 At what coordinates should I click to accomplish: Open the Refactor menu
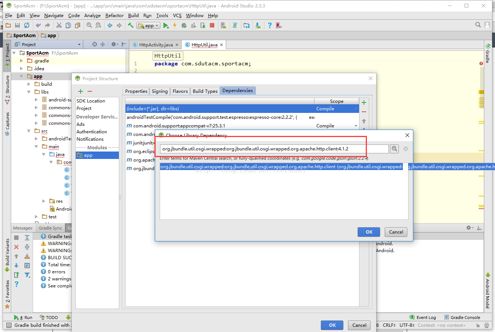[114, 15]
